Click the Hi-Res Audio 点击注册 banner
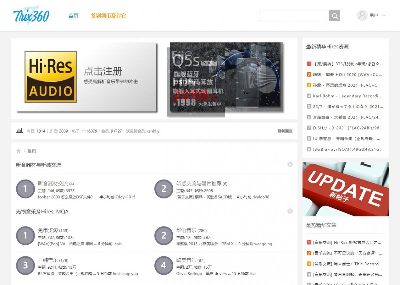Image resolution: width=400 pixels, height=285 pixels. pos(87,77)
